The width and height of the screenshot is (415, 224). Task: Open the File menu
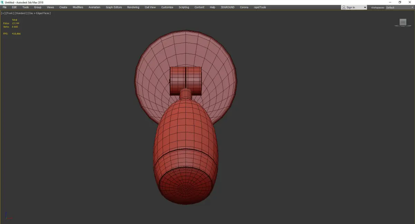[4, 7]
